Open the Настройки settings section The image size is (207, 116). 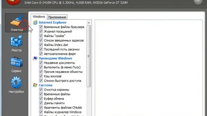pos(16,85)
